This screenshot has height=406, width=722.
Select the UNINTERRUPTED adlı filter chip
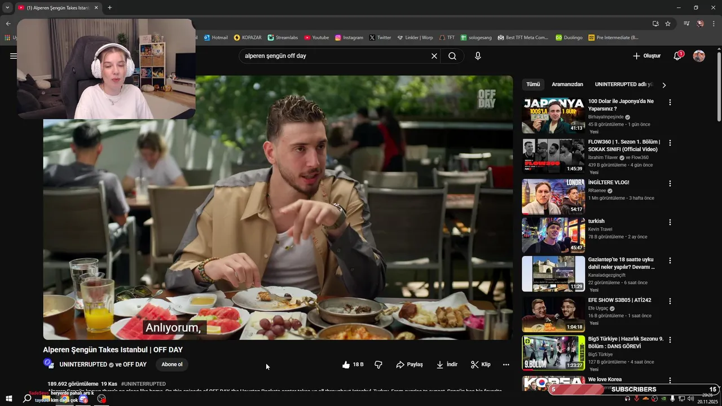[624, 85]
